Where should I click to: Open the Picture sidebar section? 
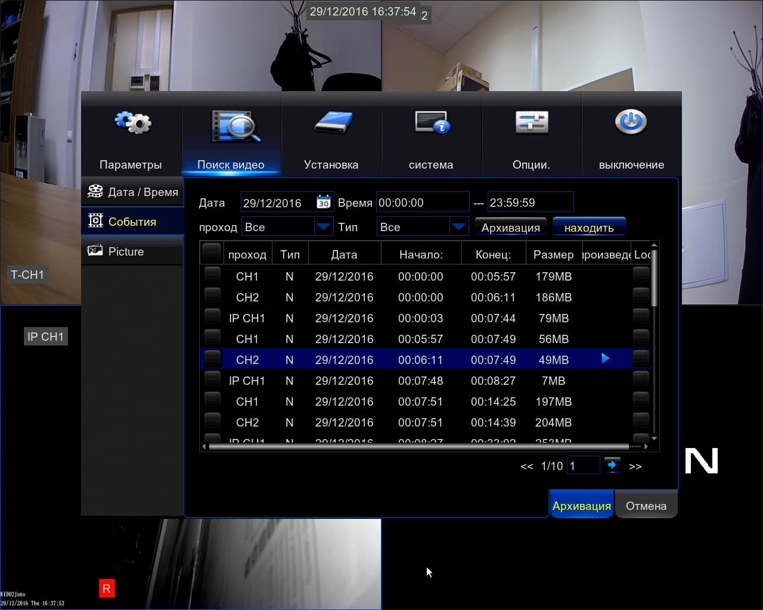[x=132, y=251]
